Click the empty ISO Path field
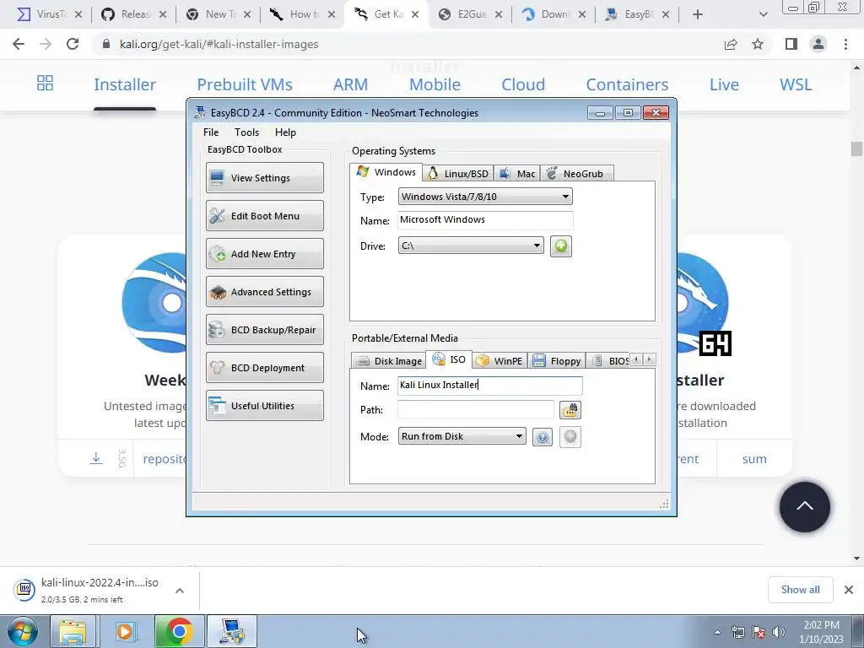 (x=476, y=409)
